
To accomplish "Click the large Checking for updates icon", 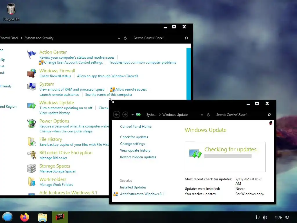I will click(195, 154).
